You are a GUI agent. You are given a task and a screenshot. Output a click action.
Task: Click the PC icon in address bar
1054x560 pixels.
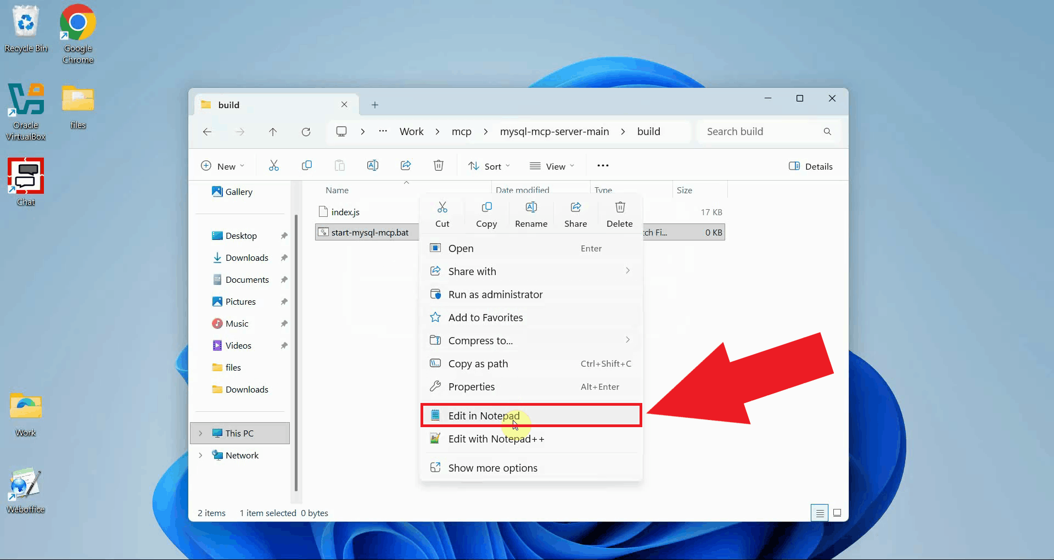point(341,132)
